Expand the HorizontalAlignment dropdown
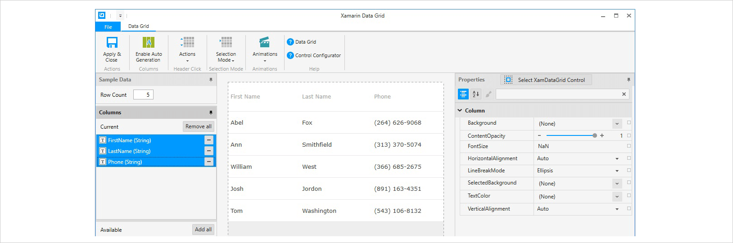This screenshot has height=243, width=733. [617, 158]
